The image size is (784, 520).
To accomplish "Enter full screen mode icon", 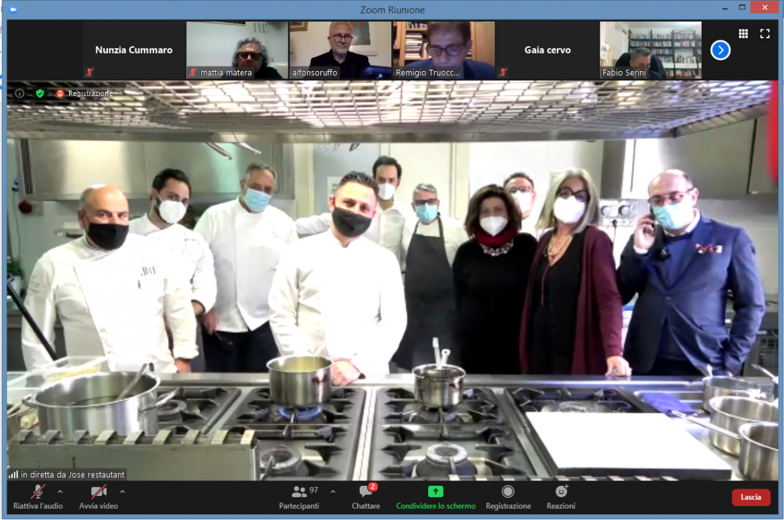I will point(765,34).
